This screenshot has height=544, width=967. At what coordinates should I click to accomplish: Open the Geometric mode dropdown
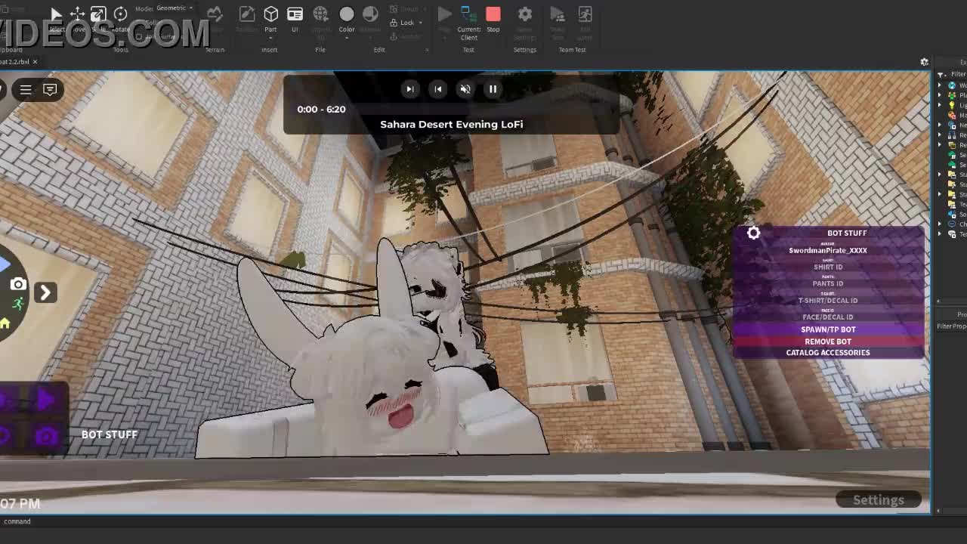pyautogui.click(x=174, y=8)
